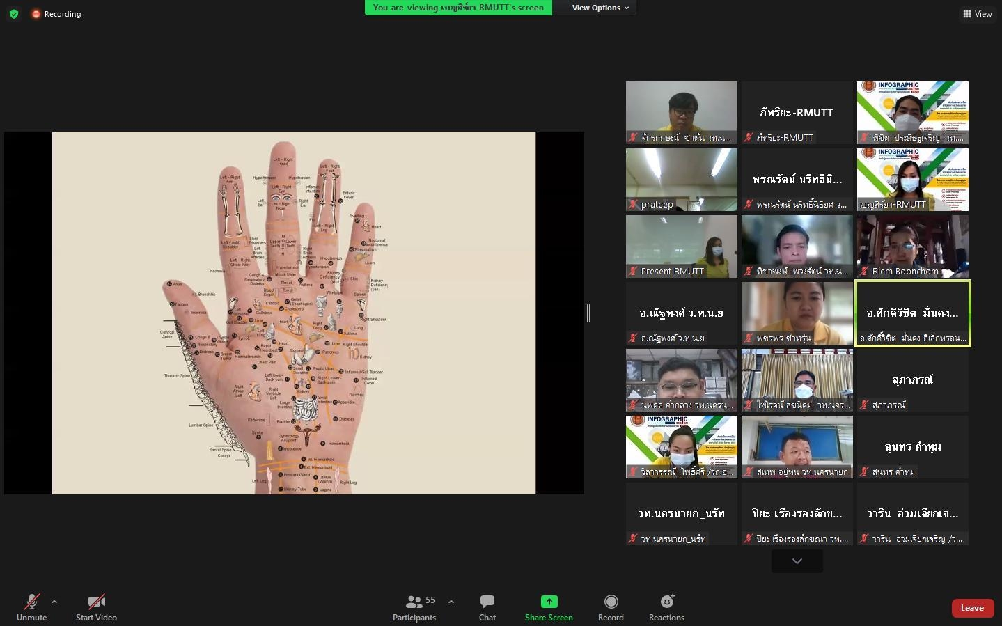
Task: Select the สุภาภรณ์ participant tile
Action: (x=913, y=380)
